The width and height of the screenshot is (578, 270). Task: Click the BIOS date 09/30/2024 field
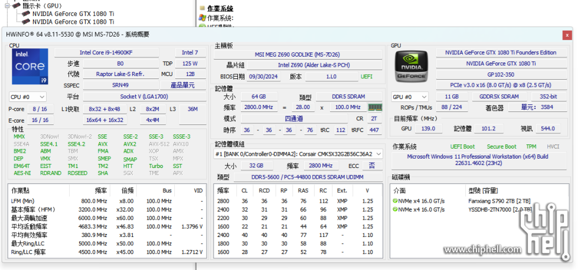[263, 77]
